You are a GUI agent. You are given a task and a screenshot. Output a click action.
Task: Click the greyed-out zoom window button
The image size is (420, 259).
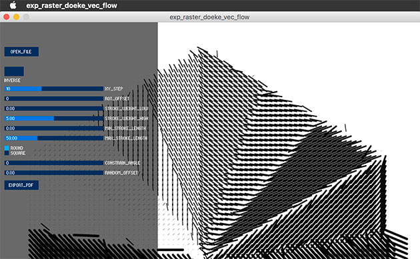[26, 17]
